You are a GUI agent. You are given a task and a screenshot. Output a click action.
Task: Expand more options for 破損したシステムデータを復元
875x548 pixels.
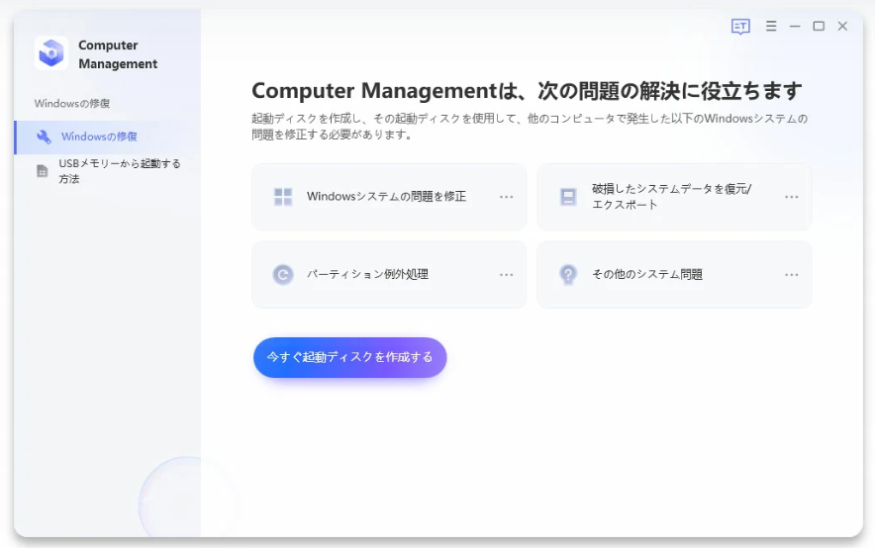pyautogui.click(x=791, y=197)
